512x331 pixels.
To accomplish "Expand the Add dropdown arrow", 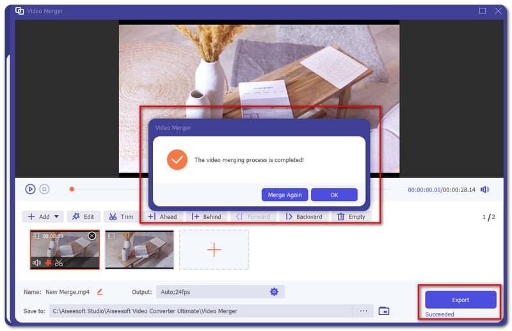I will click(x=56, y=216).
